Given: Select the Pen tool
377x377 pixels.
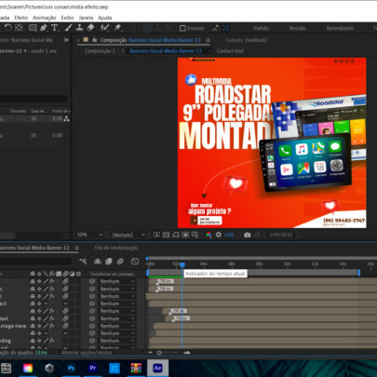Looking at the screenshot, I should (44, 28).
